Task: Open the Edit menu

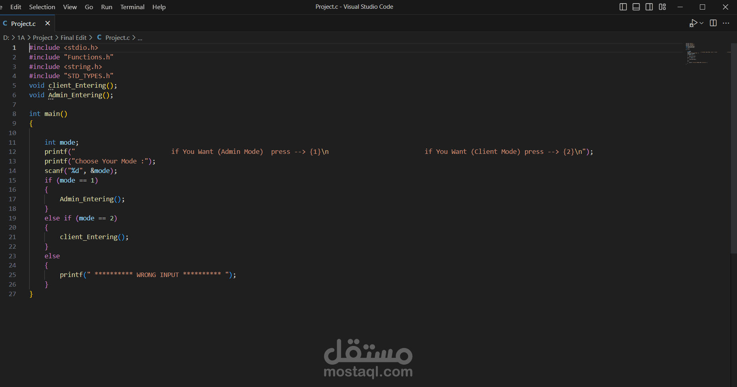Action: 16,7
